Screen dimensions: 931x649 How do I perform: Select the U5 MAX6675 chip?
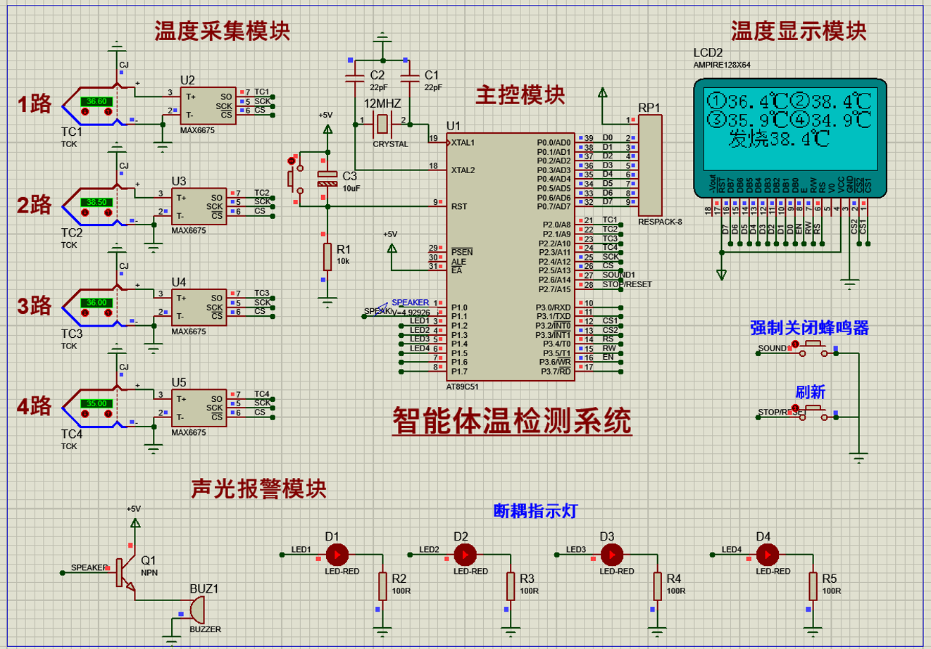[199, 407]
